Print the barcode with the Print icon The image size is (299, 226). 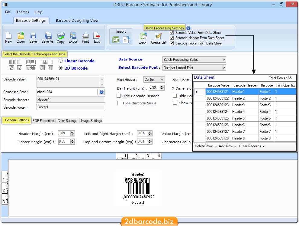(x=85, y=35)
